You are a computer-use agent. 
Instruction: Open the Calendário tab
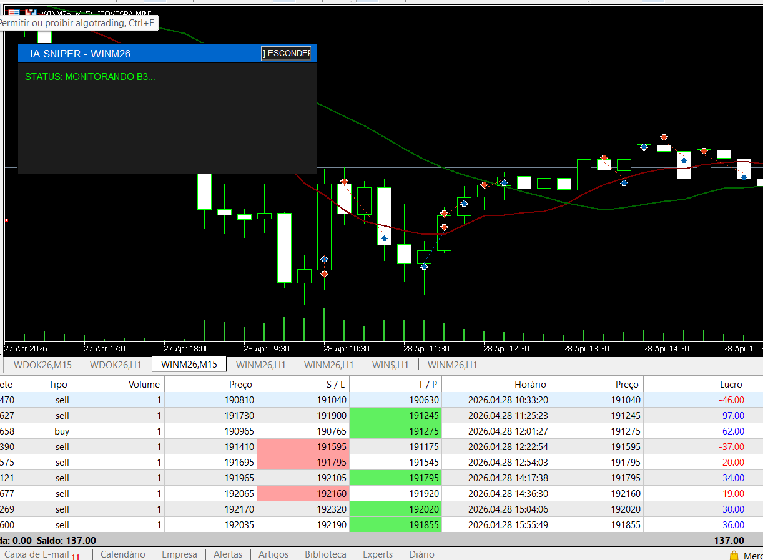point(123,554)
